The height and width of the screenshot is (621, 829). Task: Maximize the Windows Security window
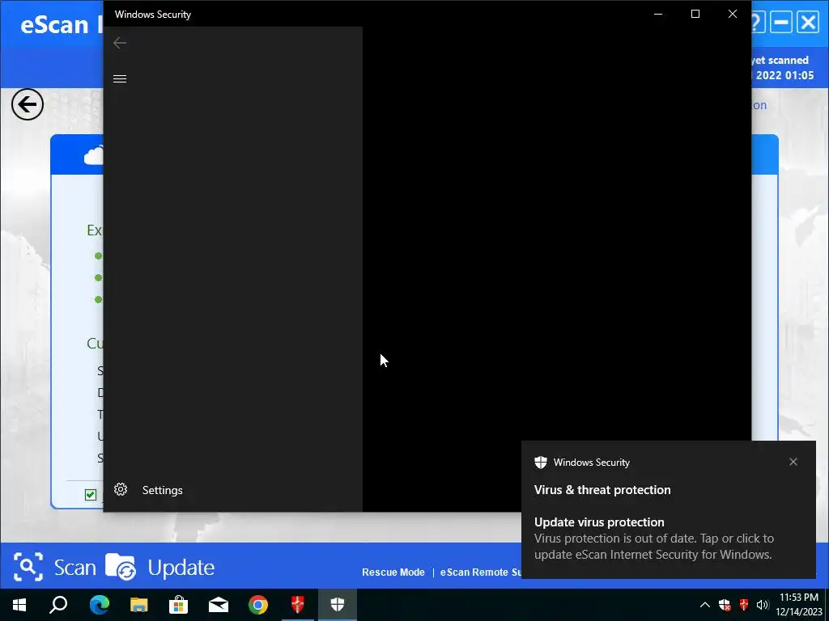click(x=695, y=15)
